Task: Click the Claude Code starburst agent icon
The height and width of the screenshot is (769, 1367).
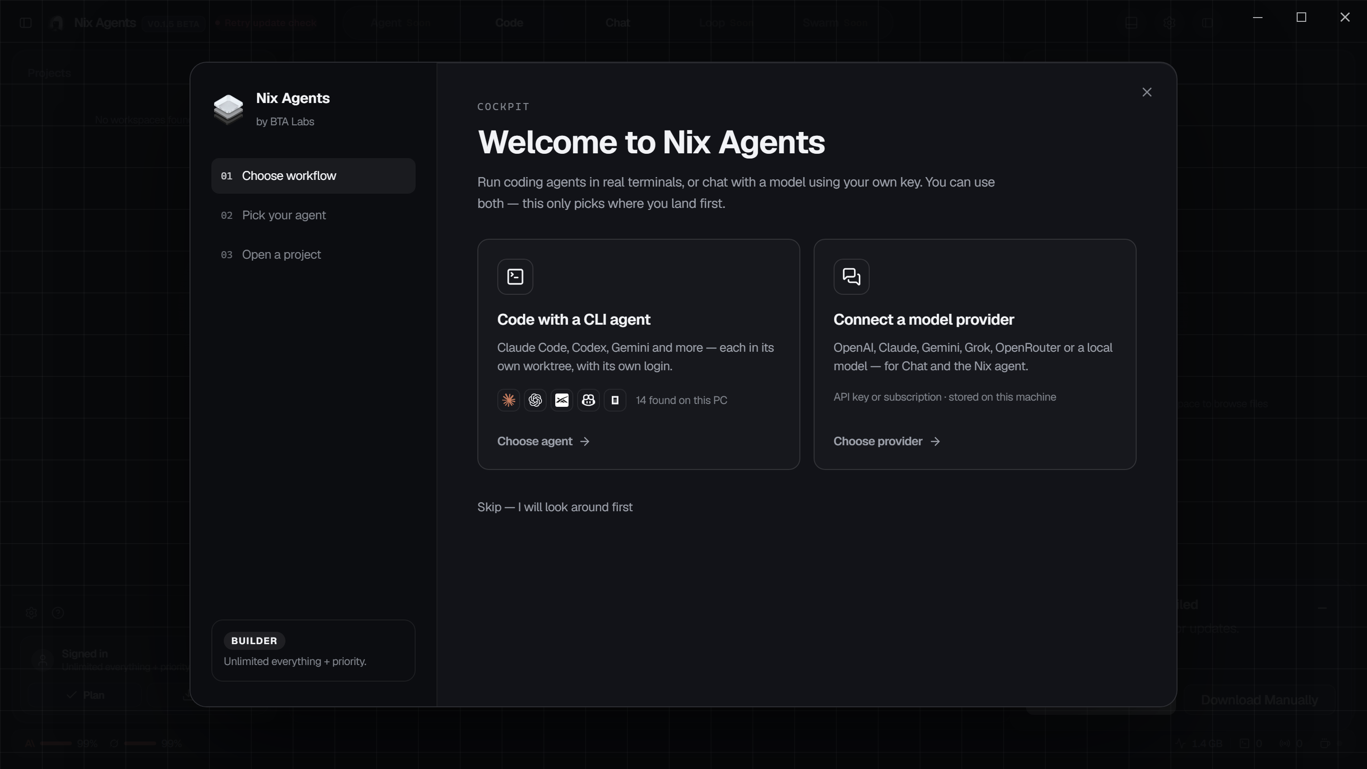Action: 508,401
